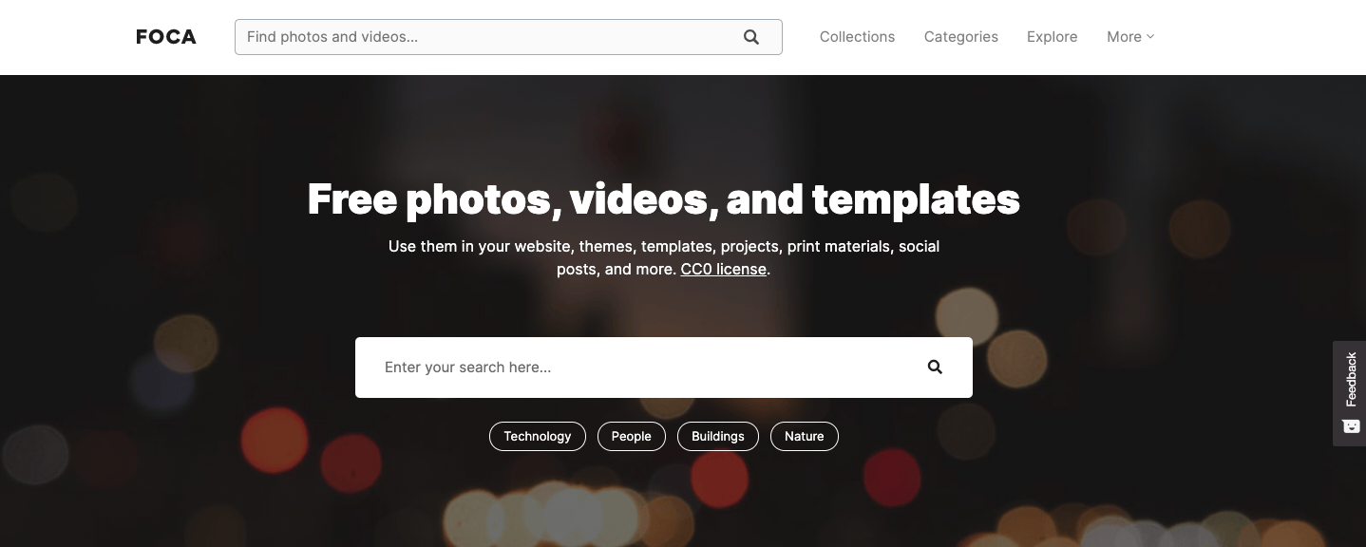Screen dimensions: 1366x547
Task: Choose the People tag pill
Action: [x=631, y=437]
